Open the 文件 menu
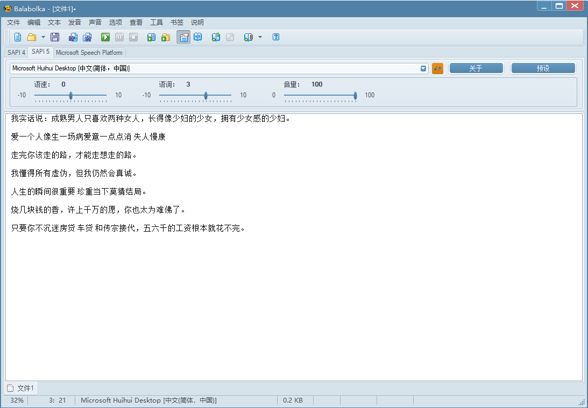The image size is (588, 408). (x=13, y=23)
